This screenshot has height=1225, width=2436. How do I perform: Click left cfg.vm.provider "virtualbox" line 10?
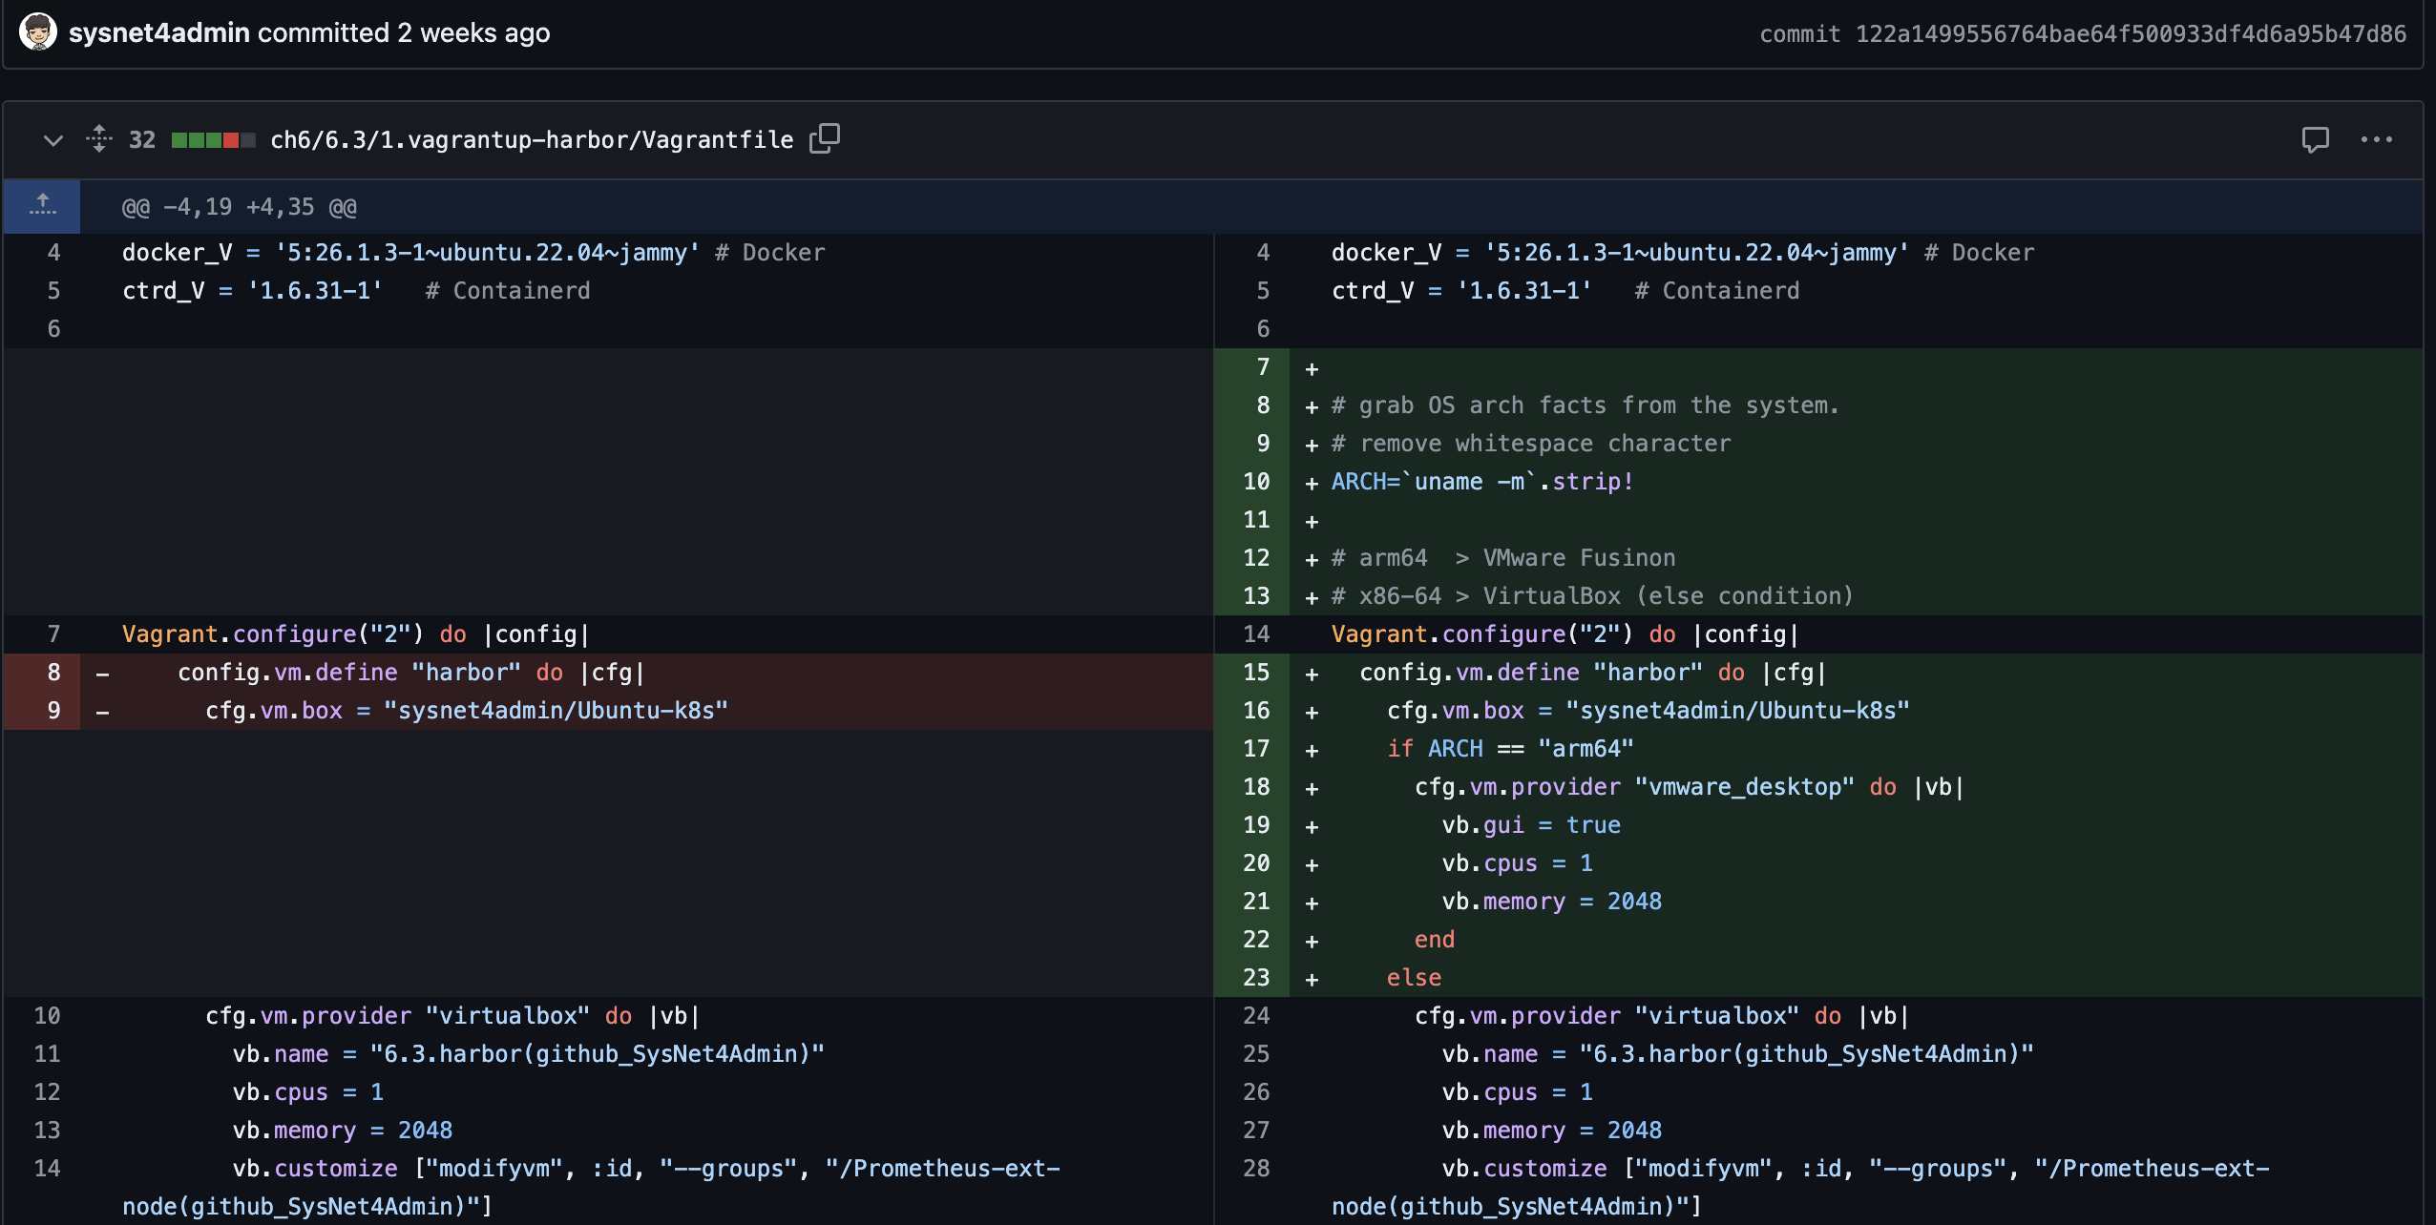[453, 1015]
